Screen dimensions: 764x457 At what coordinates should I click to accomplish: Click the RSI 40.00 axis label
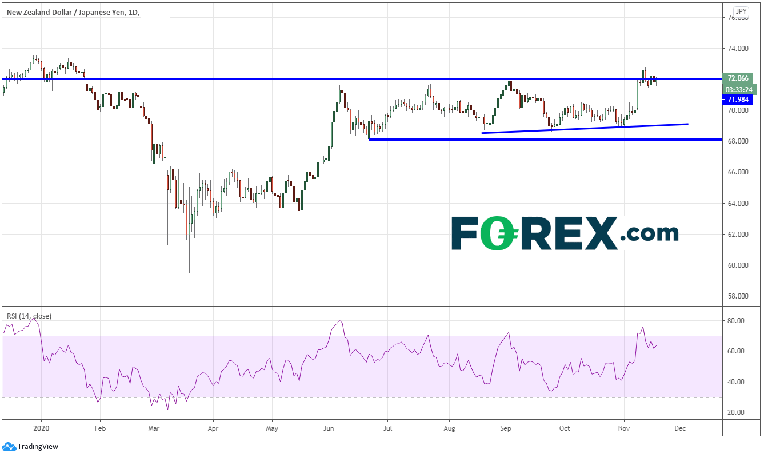point(735,382)
